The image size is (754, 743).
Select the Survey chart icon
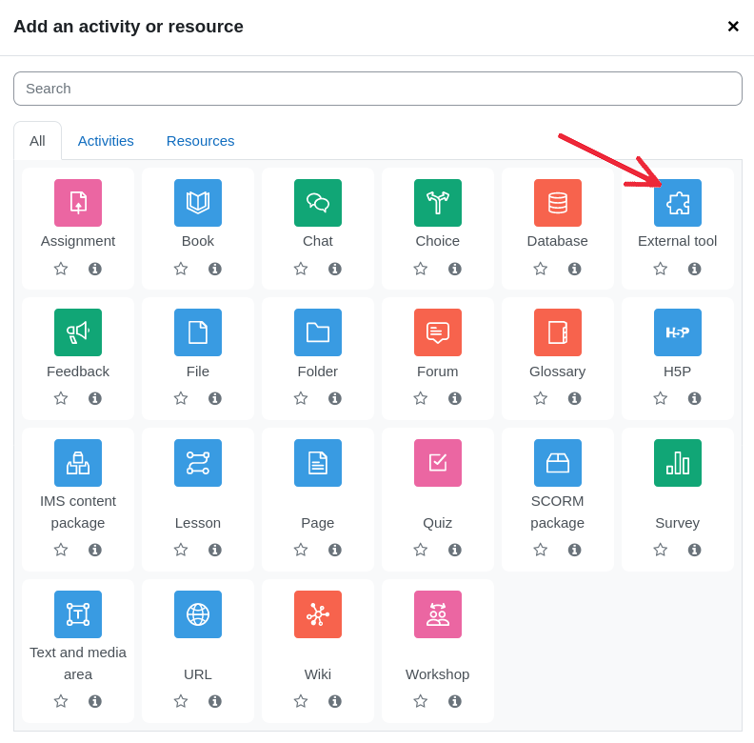point(678,463)
